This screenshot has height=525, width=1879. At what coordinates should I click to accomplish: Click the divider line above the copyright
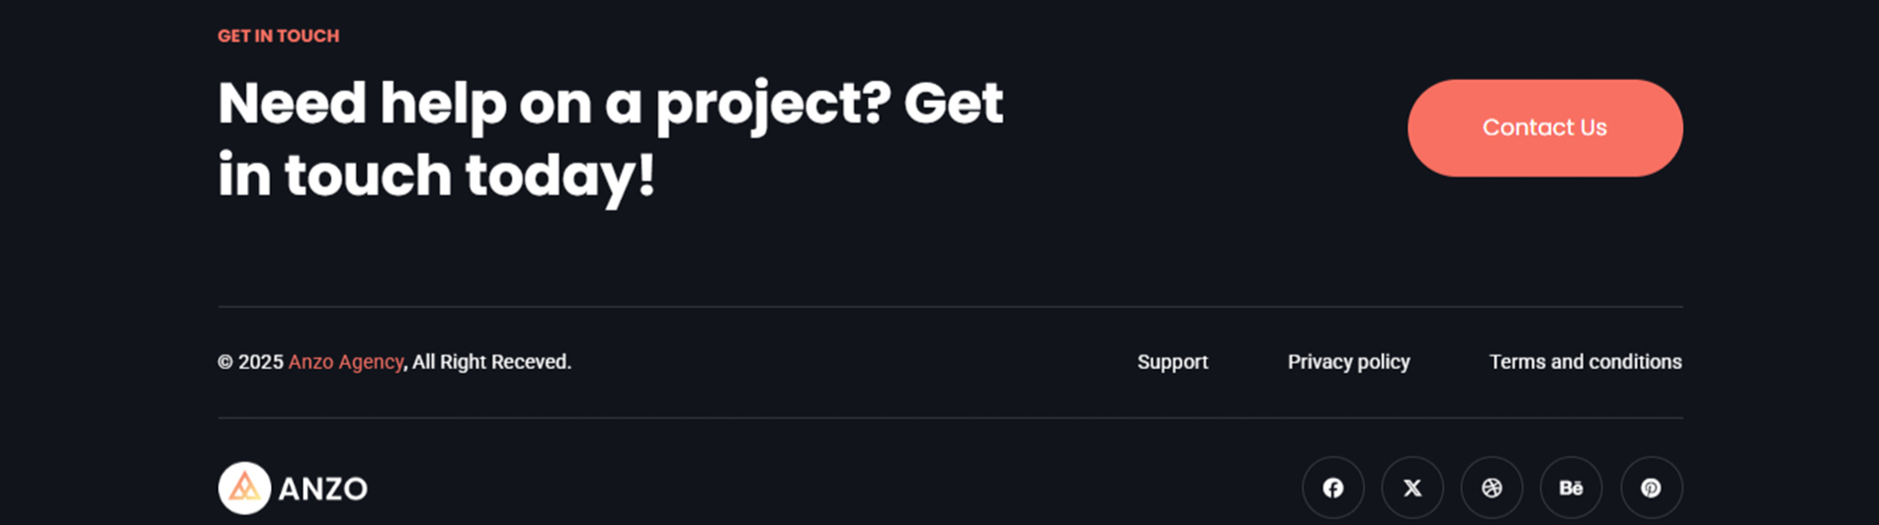pos(949,307)
